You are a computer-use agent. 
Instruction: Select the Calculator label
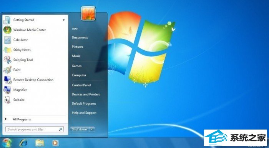pyautogui.click(x=20, y=40)
